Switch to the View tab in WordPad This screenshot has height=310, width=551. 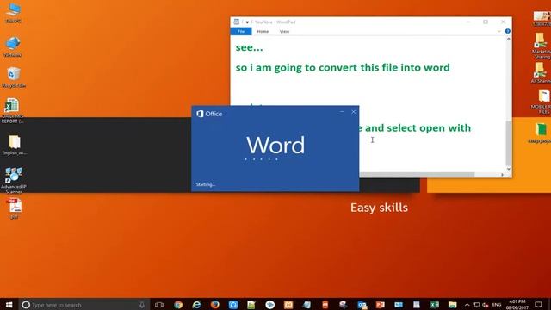[x=284, y=31]
